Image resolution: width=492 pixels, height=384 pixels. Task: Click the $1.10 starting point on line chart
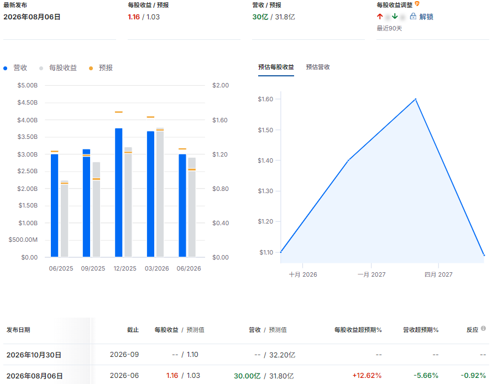[x=281, y=252]
